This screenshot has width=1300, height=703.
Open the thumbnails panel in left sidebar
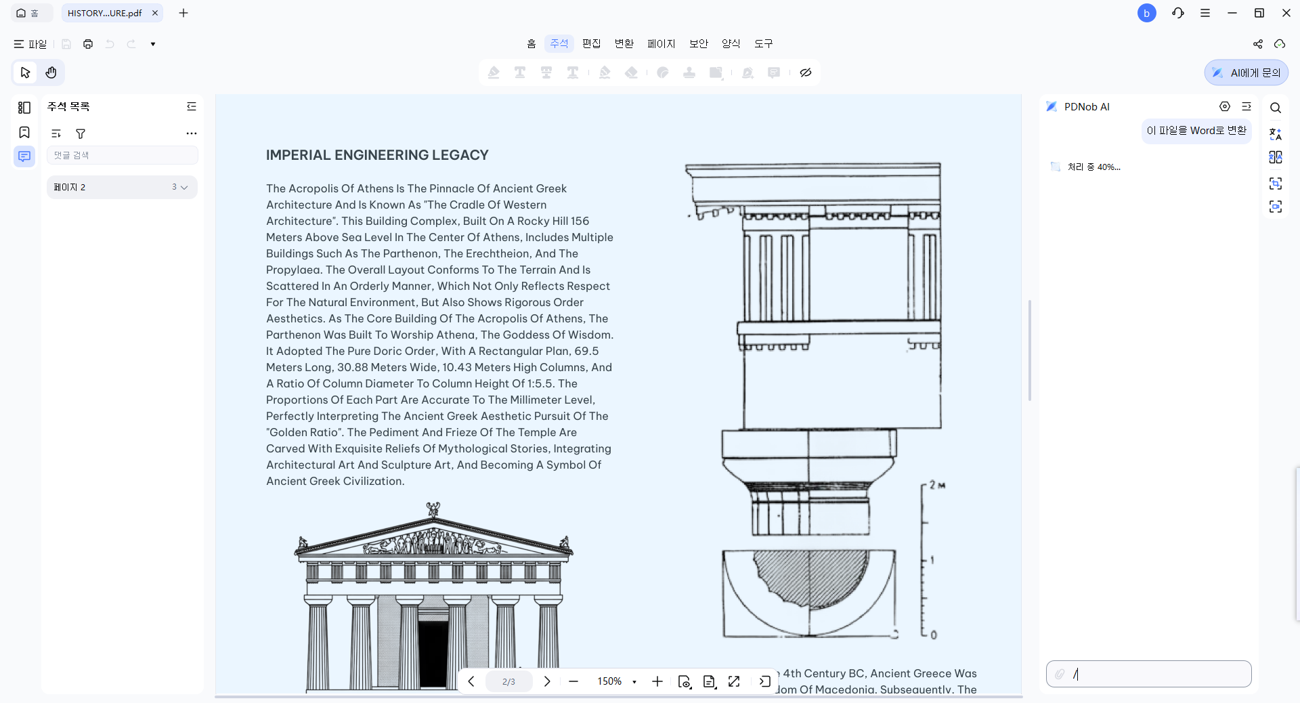click(24, 108)
